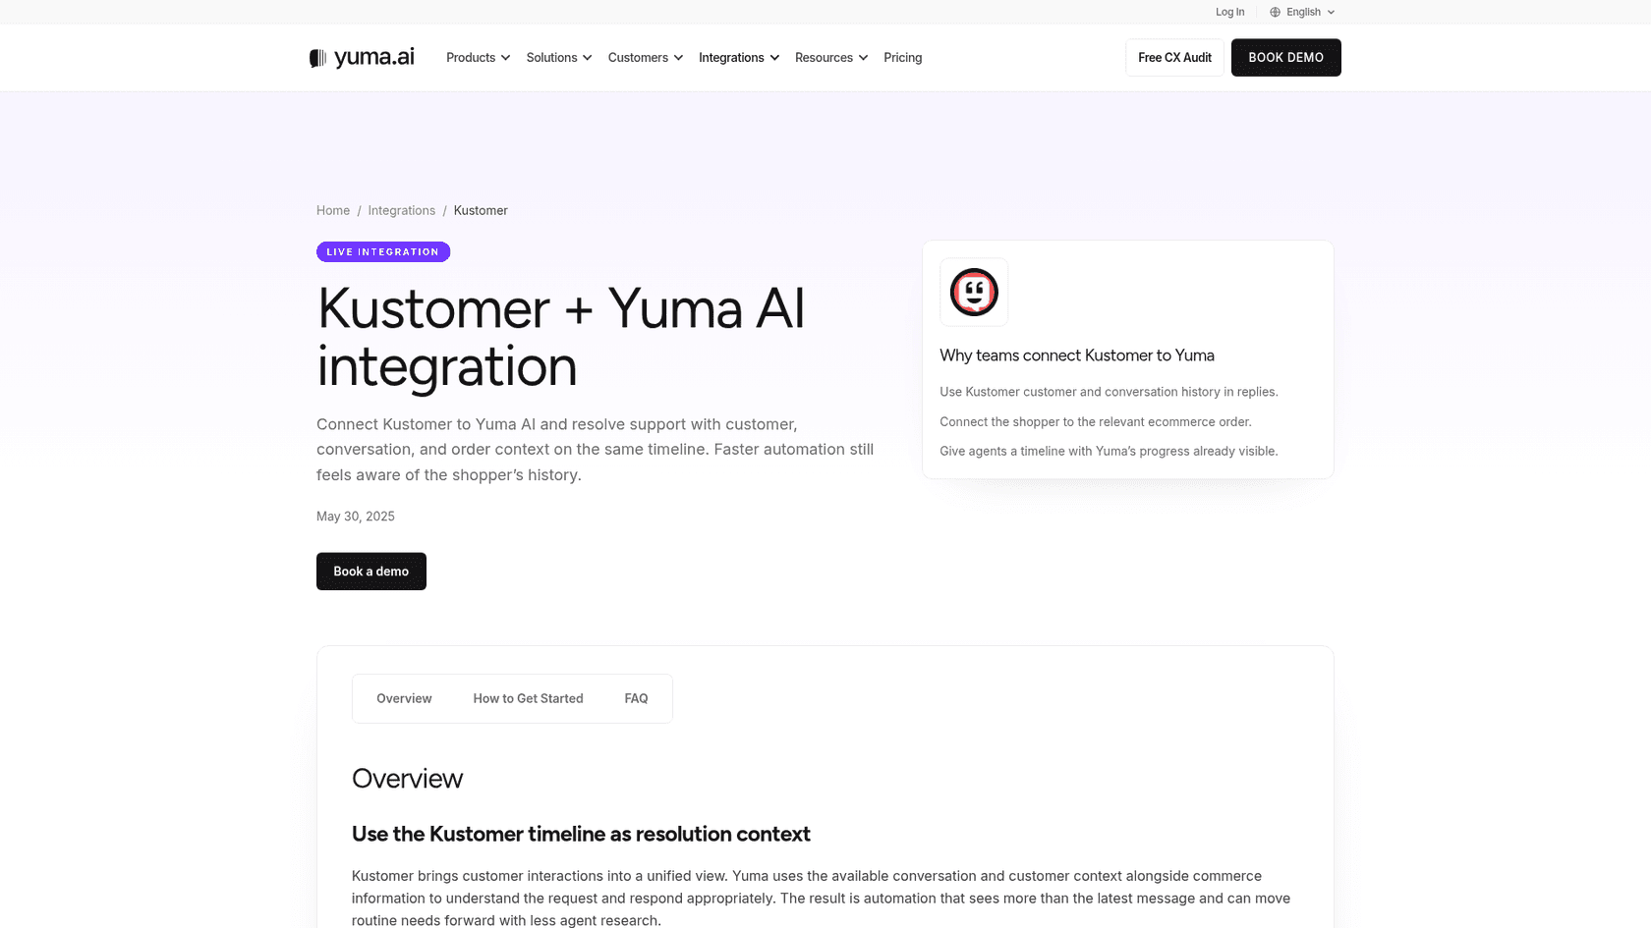This screenshot has height=928, width=1651.
Task: Click the Kustomer smiley logo icon
Action: click(974, 292)
